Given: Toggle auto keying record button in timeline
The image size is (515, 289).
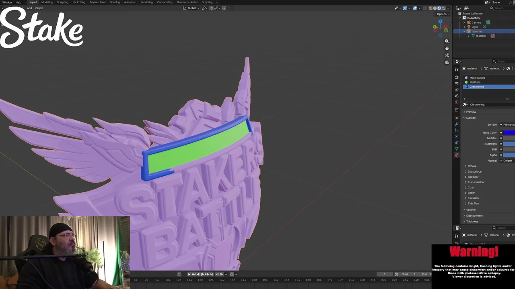Looking at the screenshot, I should coord(179,274).
